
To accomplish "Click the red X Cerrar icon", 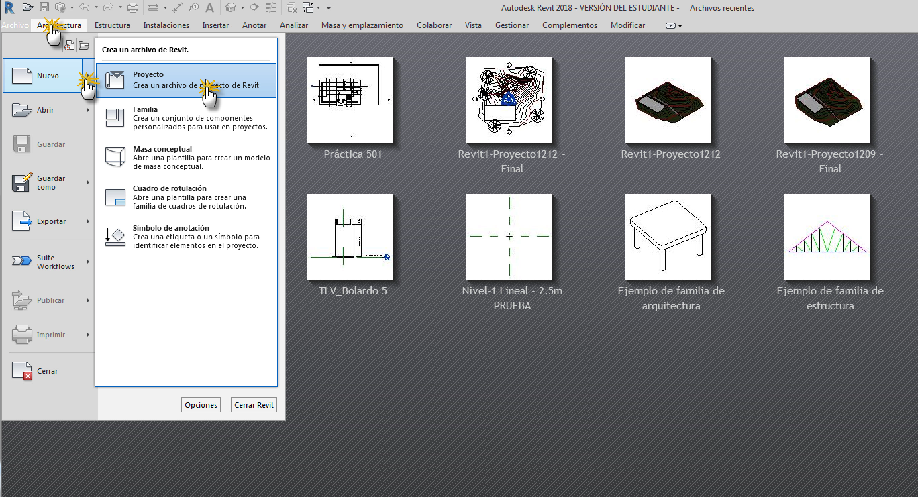I will (x=22, y=371).
